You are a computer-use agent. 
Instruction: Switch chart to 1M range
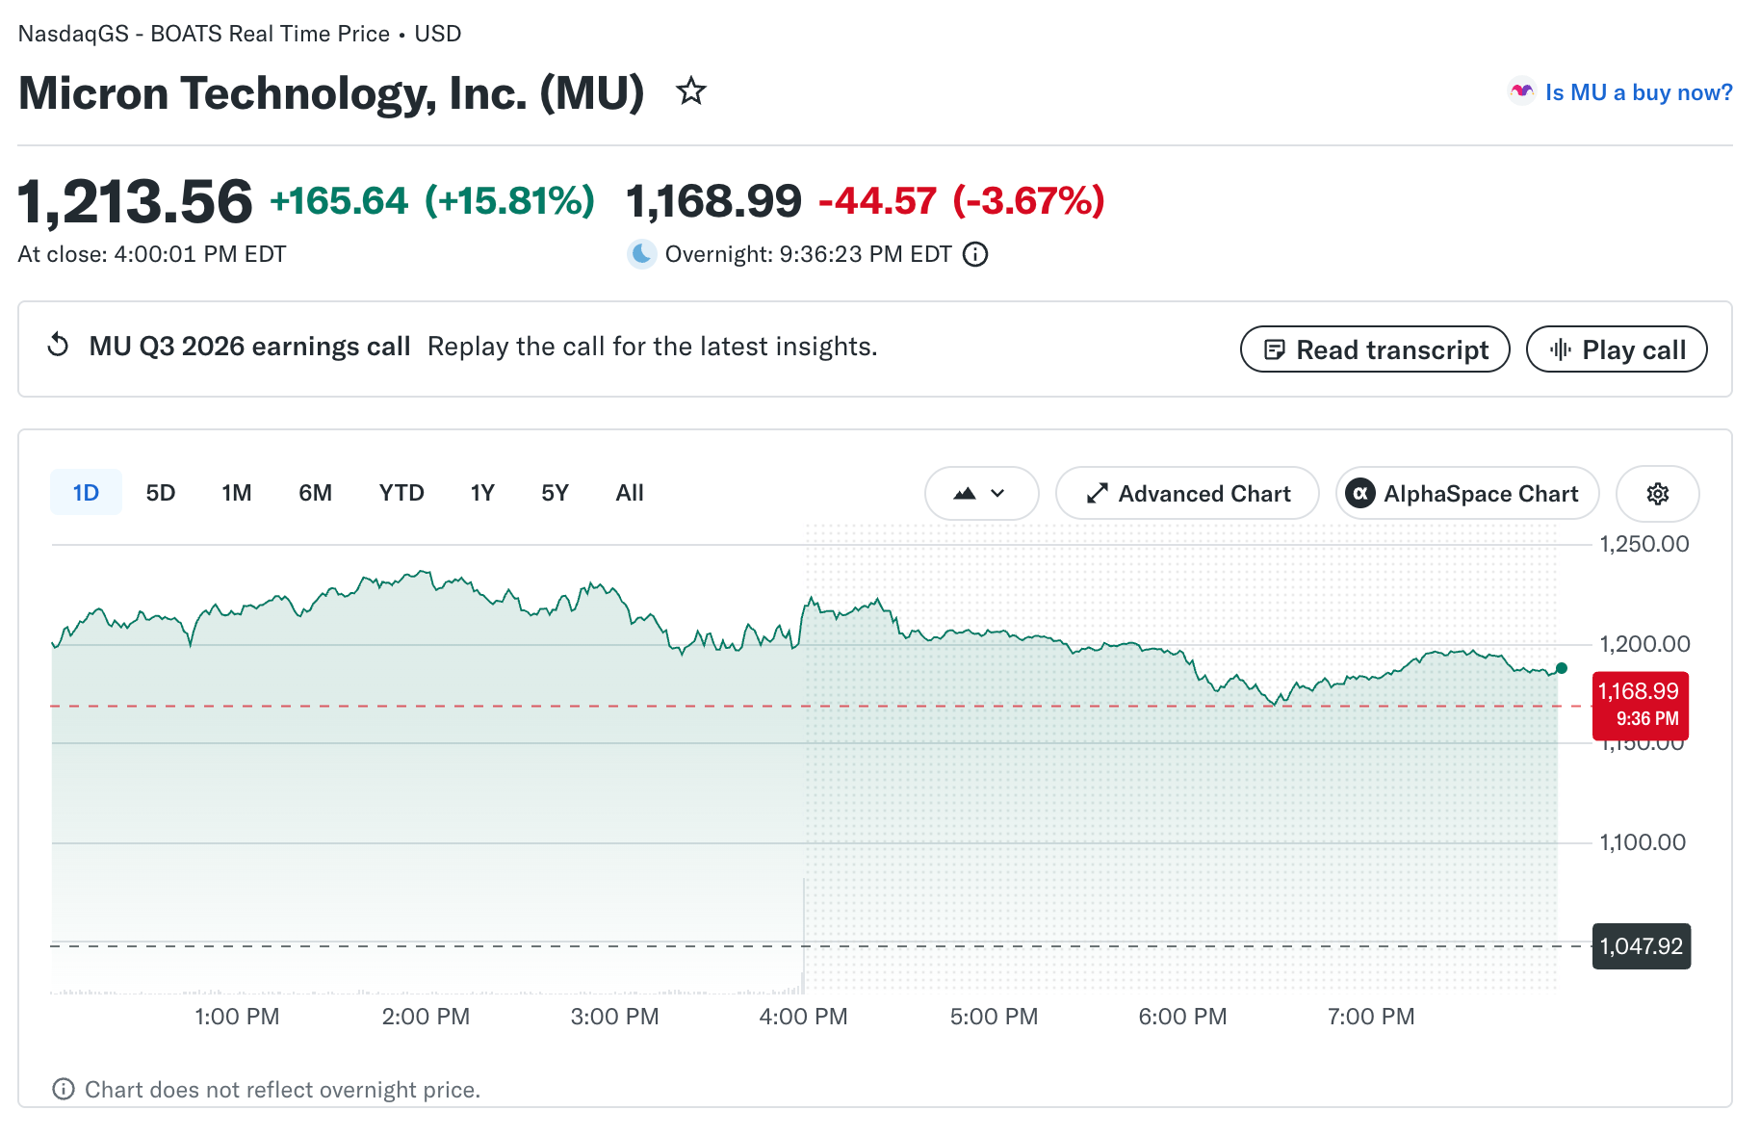pos(236,493)
